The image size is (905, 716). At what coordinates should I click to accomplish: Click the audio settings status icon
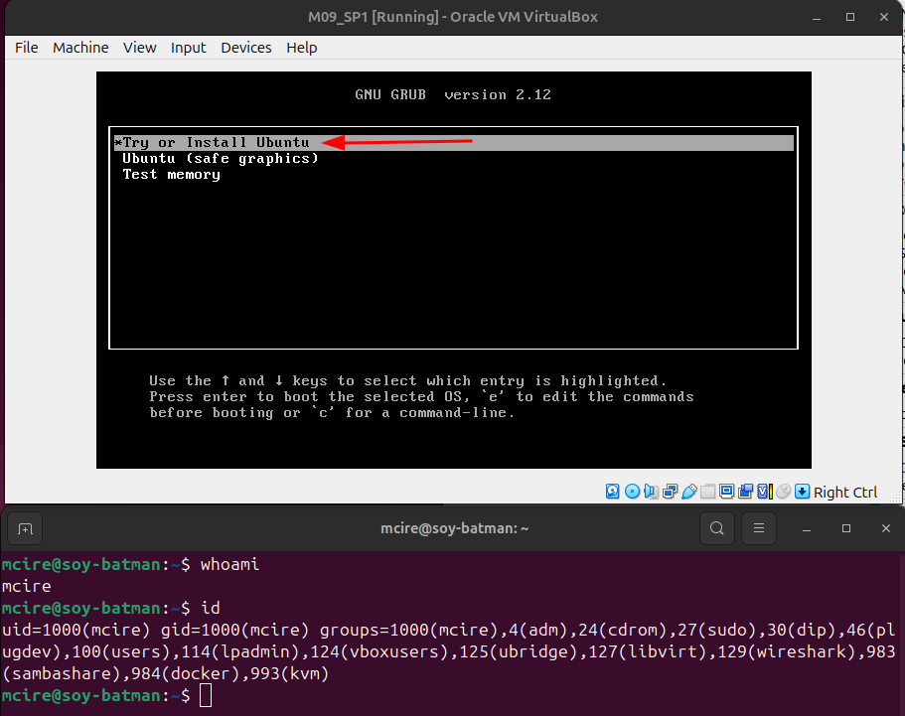coord(651,492)
